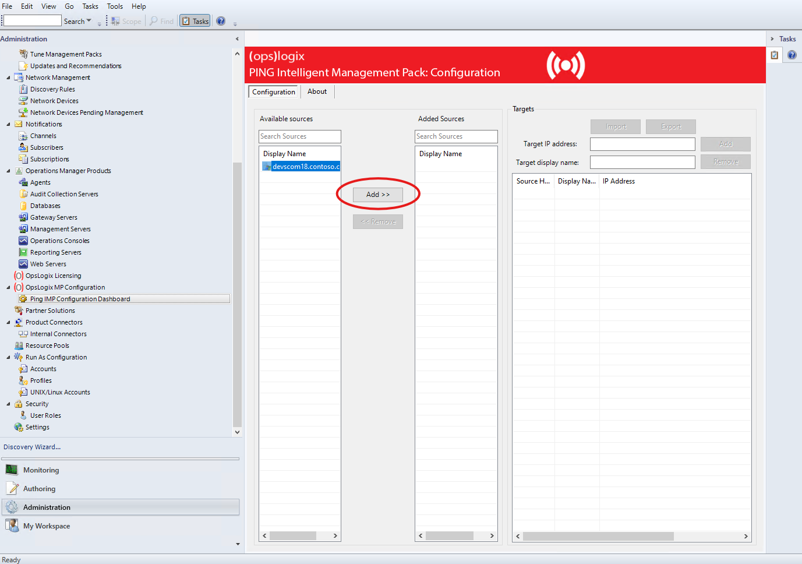Click the Management Servers icon
Image resolution: width=802 pixels, height=564 pixels.
pyautogui.click(x=23, y=229)
